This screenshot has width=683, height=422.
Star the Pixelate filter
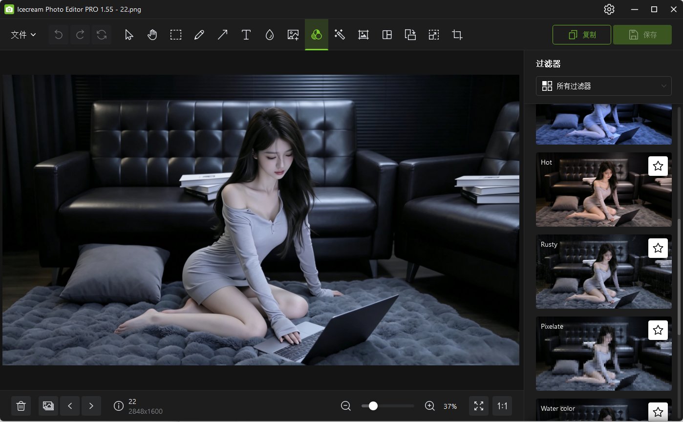click(658, 330)
